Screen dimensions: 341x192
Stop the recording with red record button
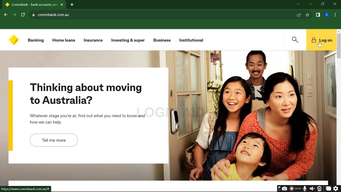291,189
